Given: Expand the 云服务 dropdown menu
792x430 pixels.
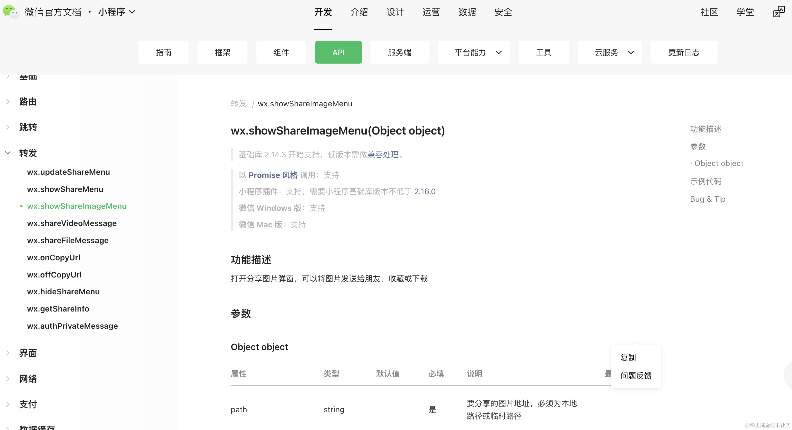Looking at the screenshot, I should pyautogui.click(x=610, y=52).
